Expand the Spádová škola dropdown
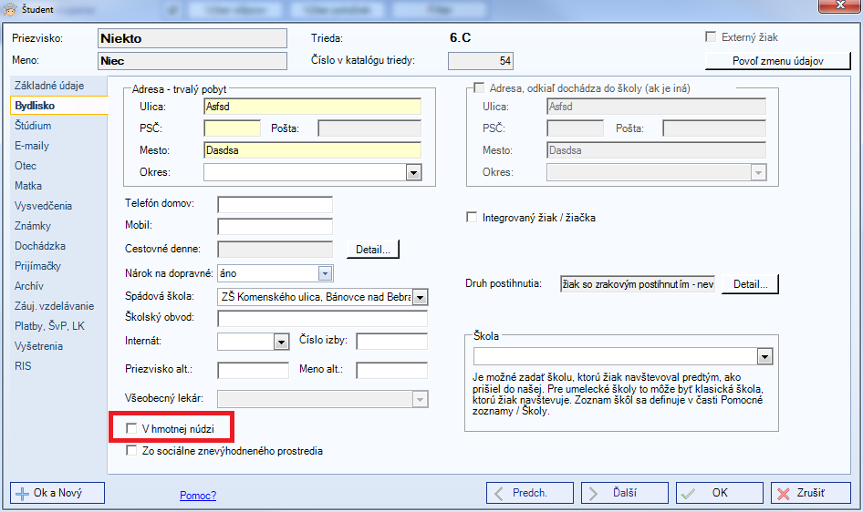863x512 pixels. [x=420, y=296]
